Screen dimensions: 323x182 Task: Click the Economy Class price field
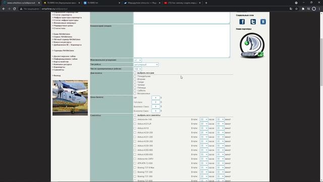tap(156, 111)
